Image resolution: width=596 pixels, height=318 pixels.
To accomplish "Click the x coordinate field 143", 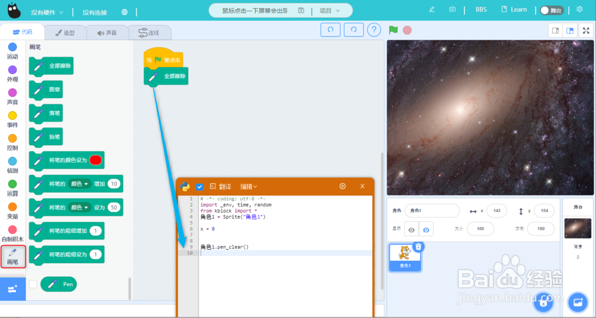I will click(x=497, y=210).
